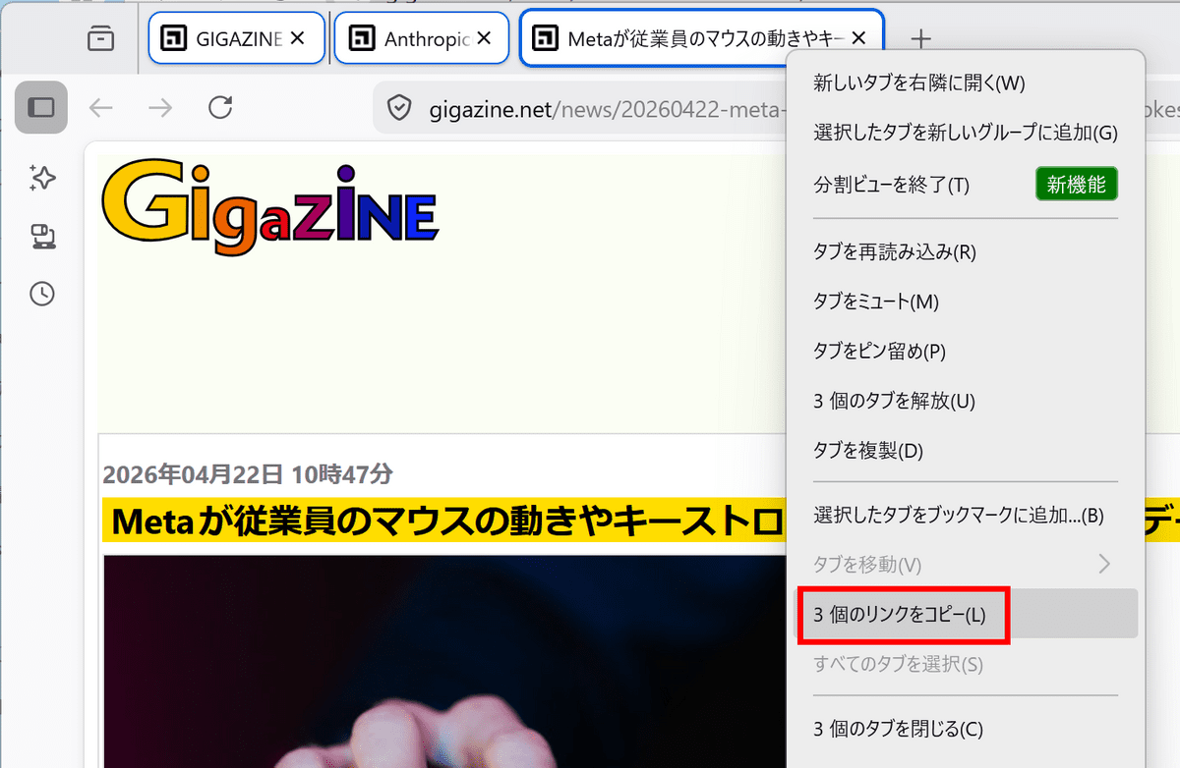Go back with the left arrow
This screenshot has height=768, width=1180.
101,107
